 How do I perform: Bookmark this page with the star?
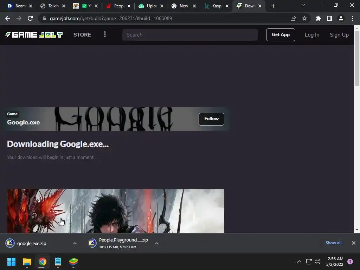point(304,18)
